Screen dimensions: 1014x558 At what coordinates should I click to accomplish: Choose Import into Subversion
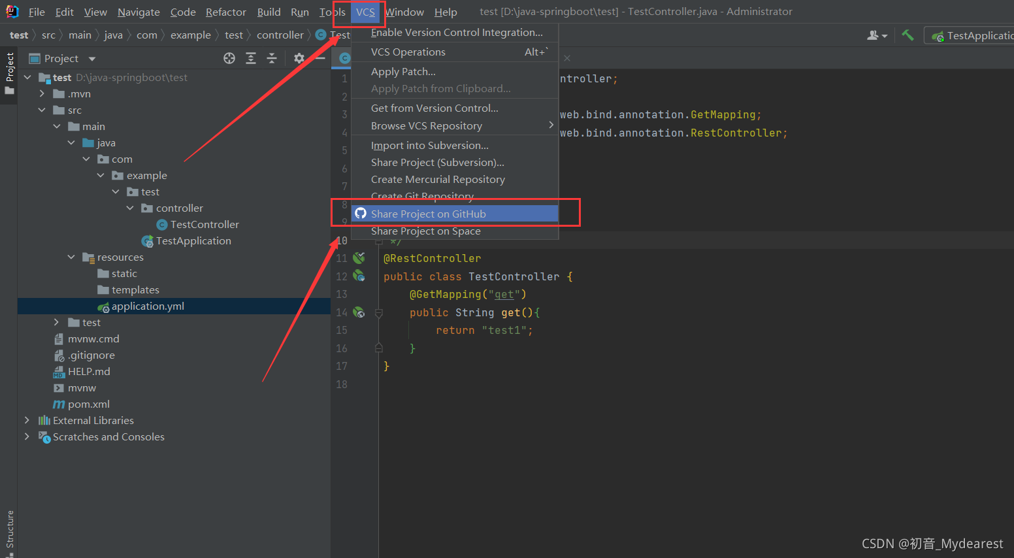[x=455, y=145]
